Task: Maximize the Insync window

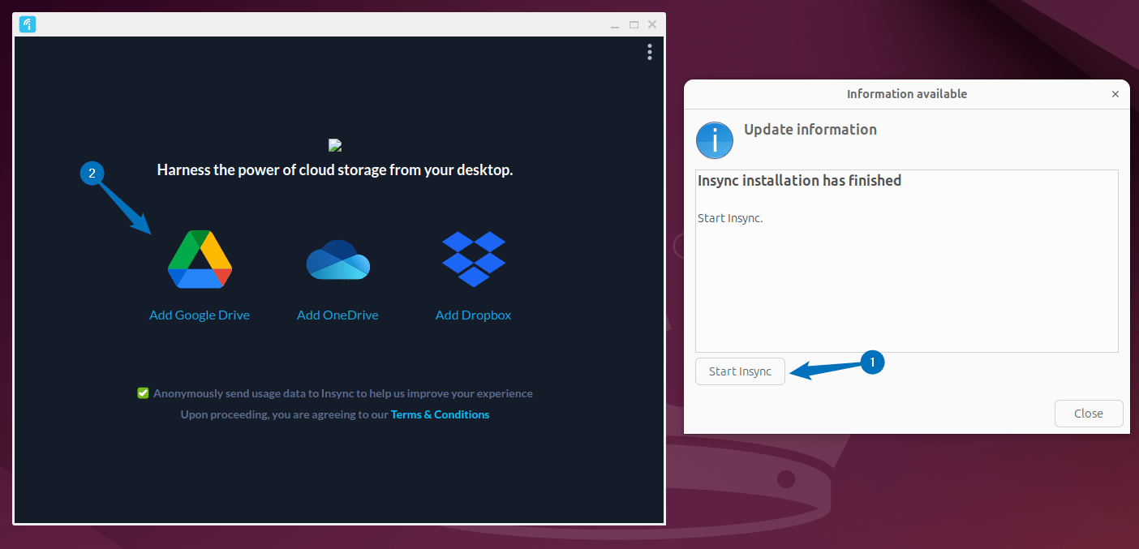Action: 633,24
